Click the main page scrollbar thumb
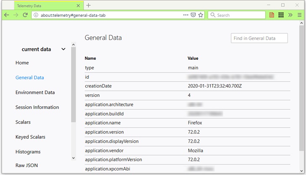 [301, 88]
